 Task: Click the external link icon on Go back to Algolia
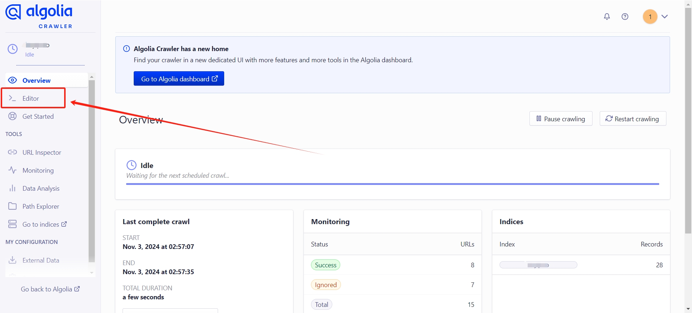pos(77,289)
